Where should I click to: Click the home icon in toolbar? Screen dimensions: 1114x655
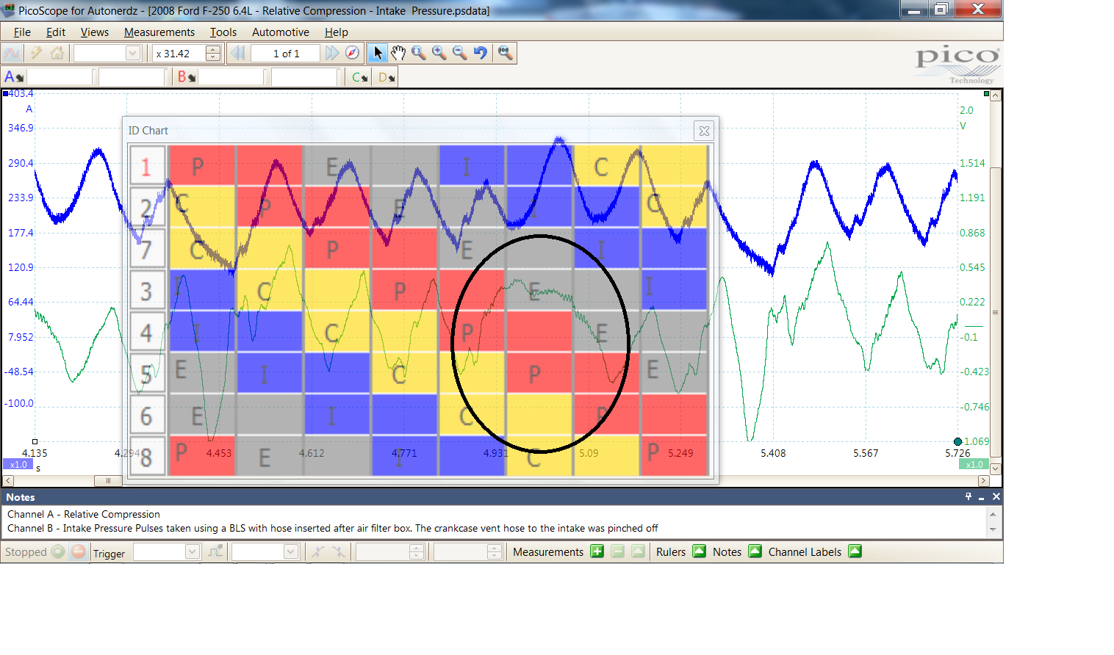click(x=57, y=53)
